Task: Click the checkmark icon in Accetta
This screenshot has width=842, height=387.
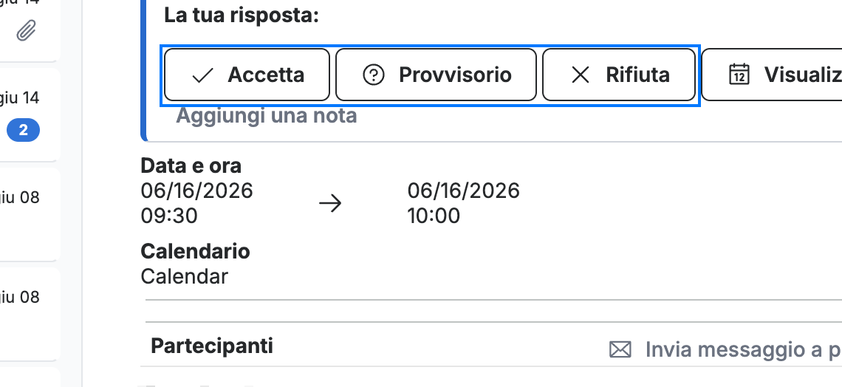Action: [x=202, y=75]
